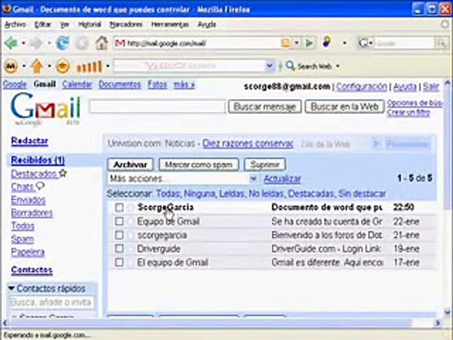Click the Buscar mensaje button

[265, 106]
